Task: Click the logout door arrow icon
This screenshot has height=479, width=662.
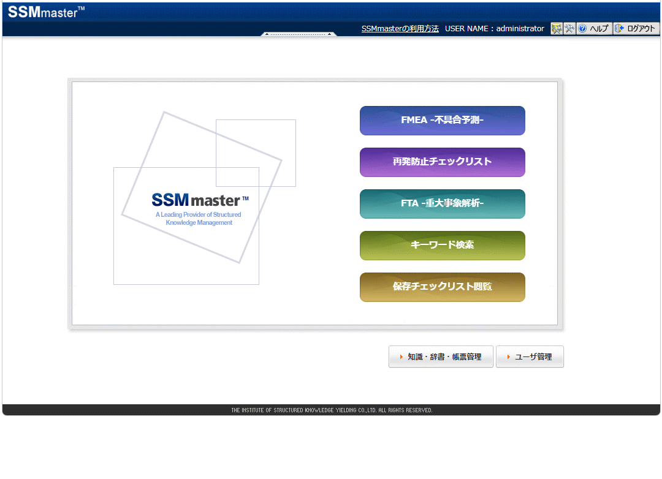Action: (x=620, y=29)
